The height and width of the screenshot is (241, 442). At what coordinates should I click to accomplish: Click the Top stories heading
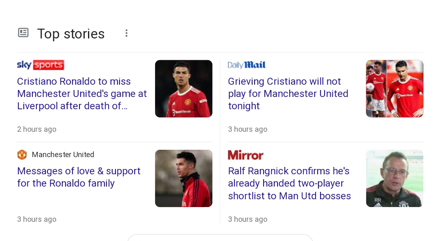[71, 34]
